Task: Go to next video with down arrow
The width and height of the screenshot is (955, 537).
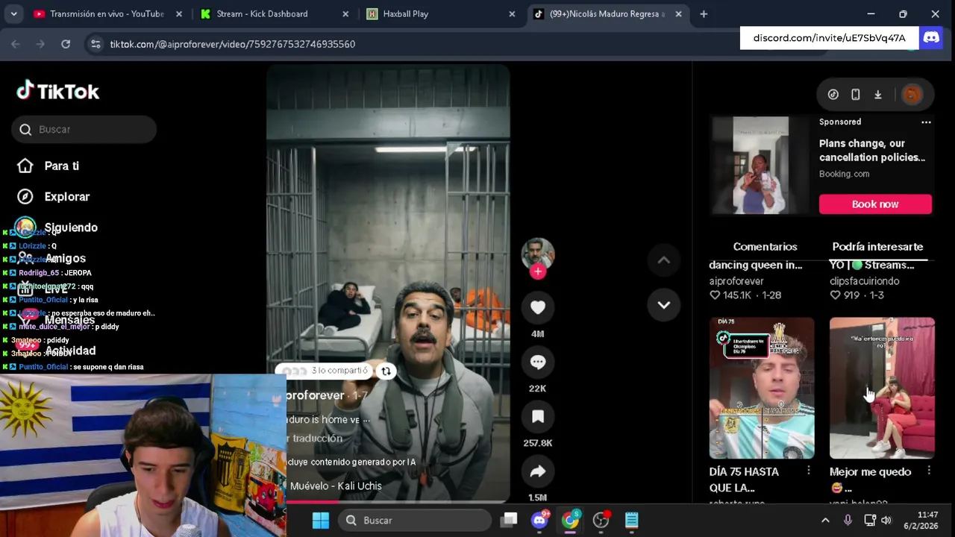Action: coord(663,305)
